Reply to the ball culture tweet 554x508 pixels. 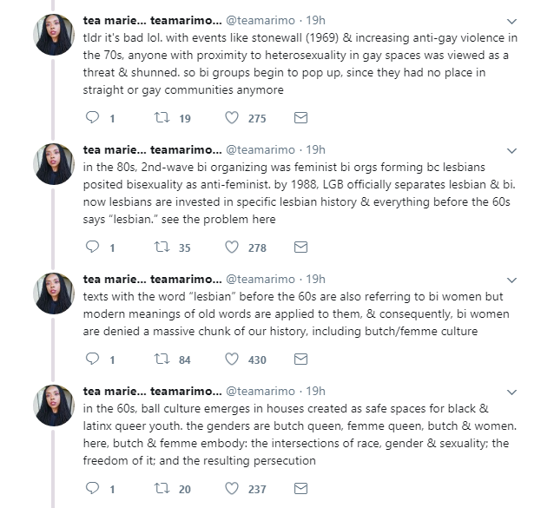click(x=95, y=489)
